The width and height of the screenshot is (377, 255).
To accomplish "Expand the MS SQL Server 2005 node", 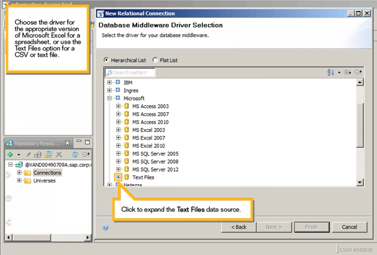I will 118,153.
